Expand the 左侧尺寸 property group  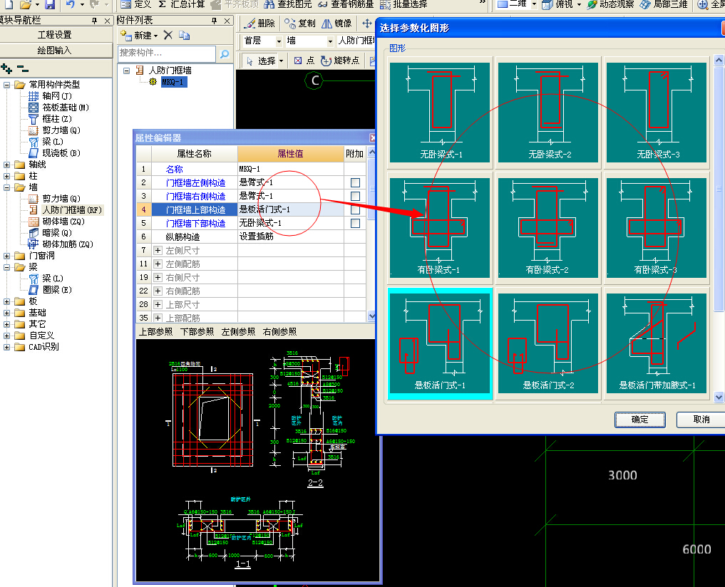point(158,251)
